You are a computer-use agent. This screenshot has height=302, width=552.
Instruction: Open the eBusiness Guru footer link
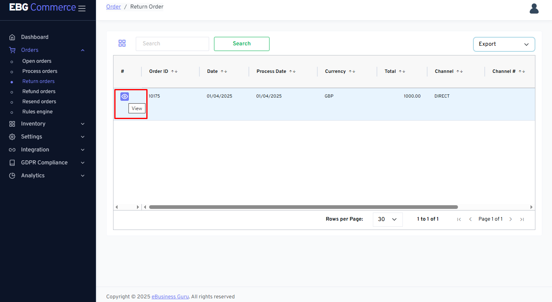pyautogui.click(x=170, y=297)
